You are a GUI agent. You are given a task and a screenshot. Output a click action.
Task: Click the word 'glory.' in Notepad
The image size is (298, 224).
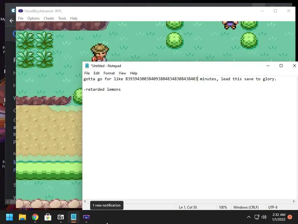tap(269, 79)
